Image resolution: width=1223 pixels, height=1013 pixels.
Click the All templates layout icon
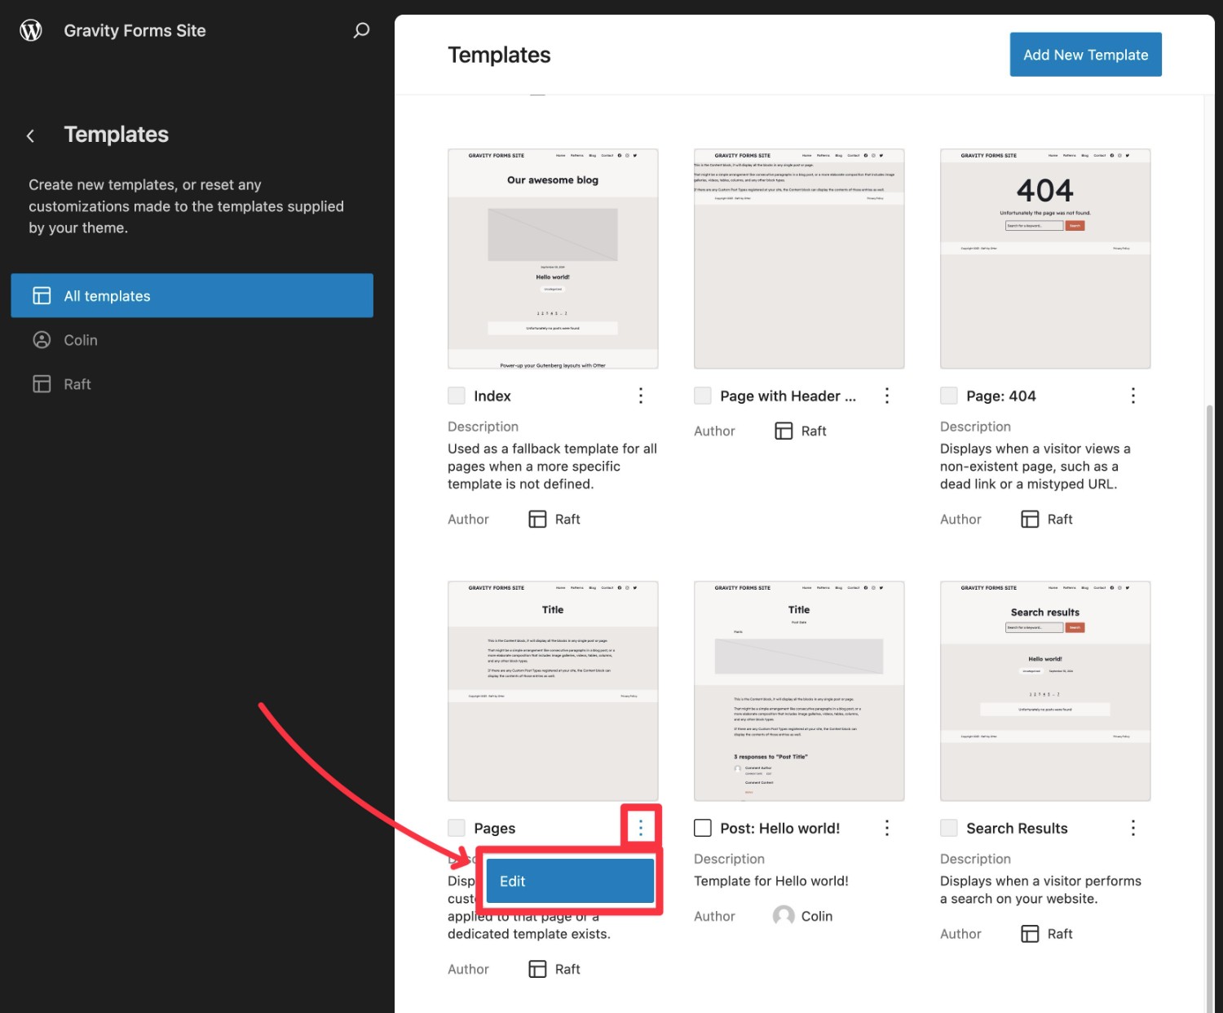42,296
